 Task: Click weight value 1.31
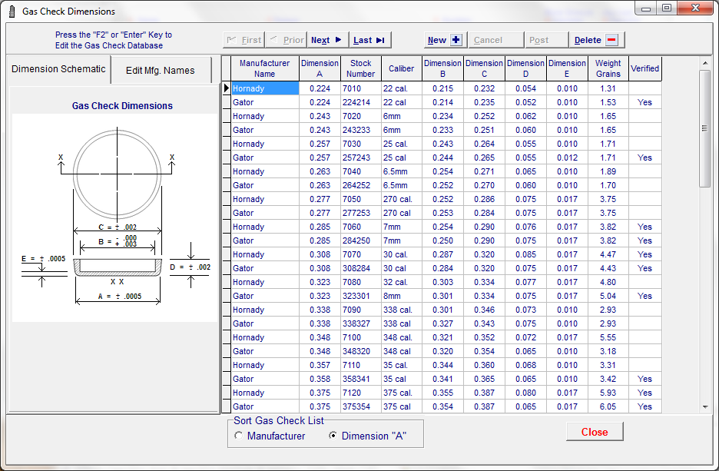[608, 88]
